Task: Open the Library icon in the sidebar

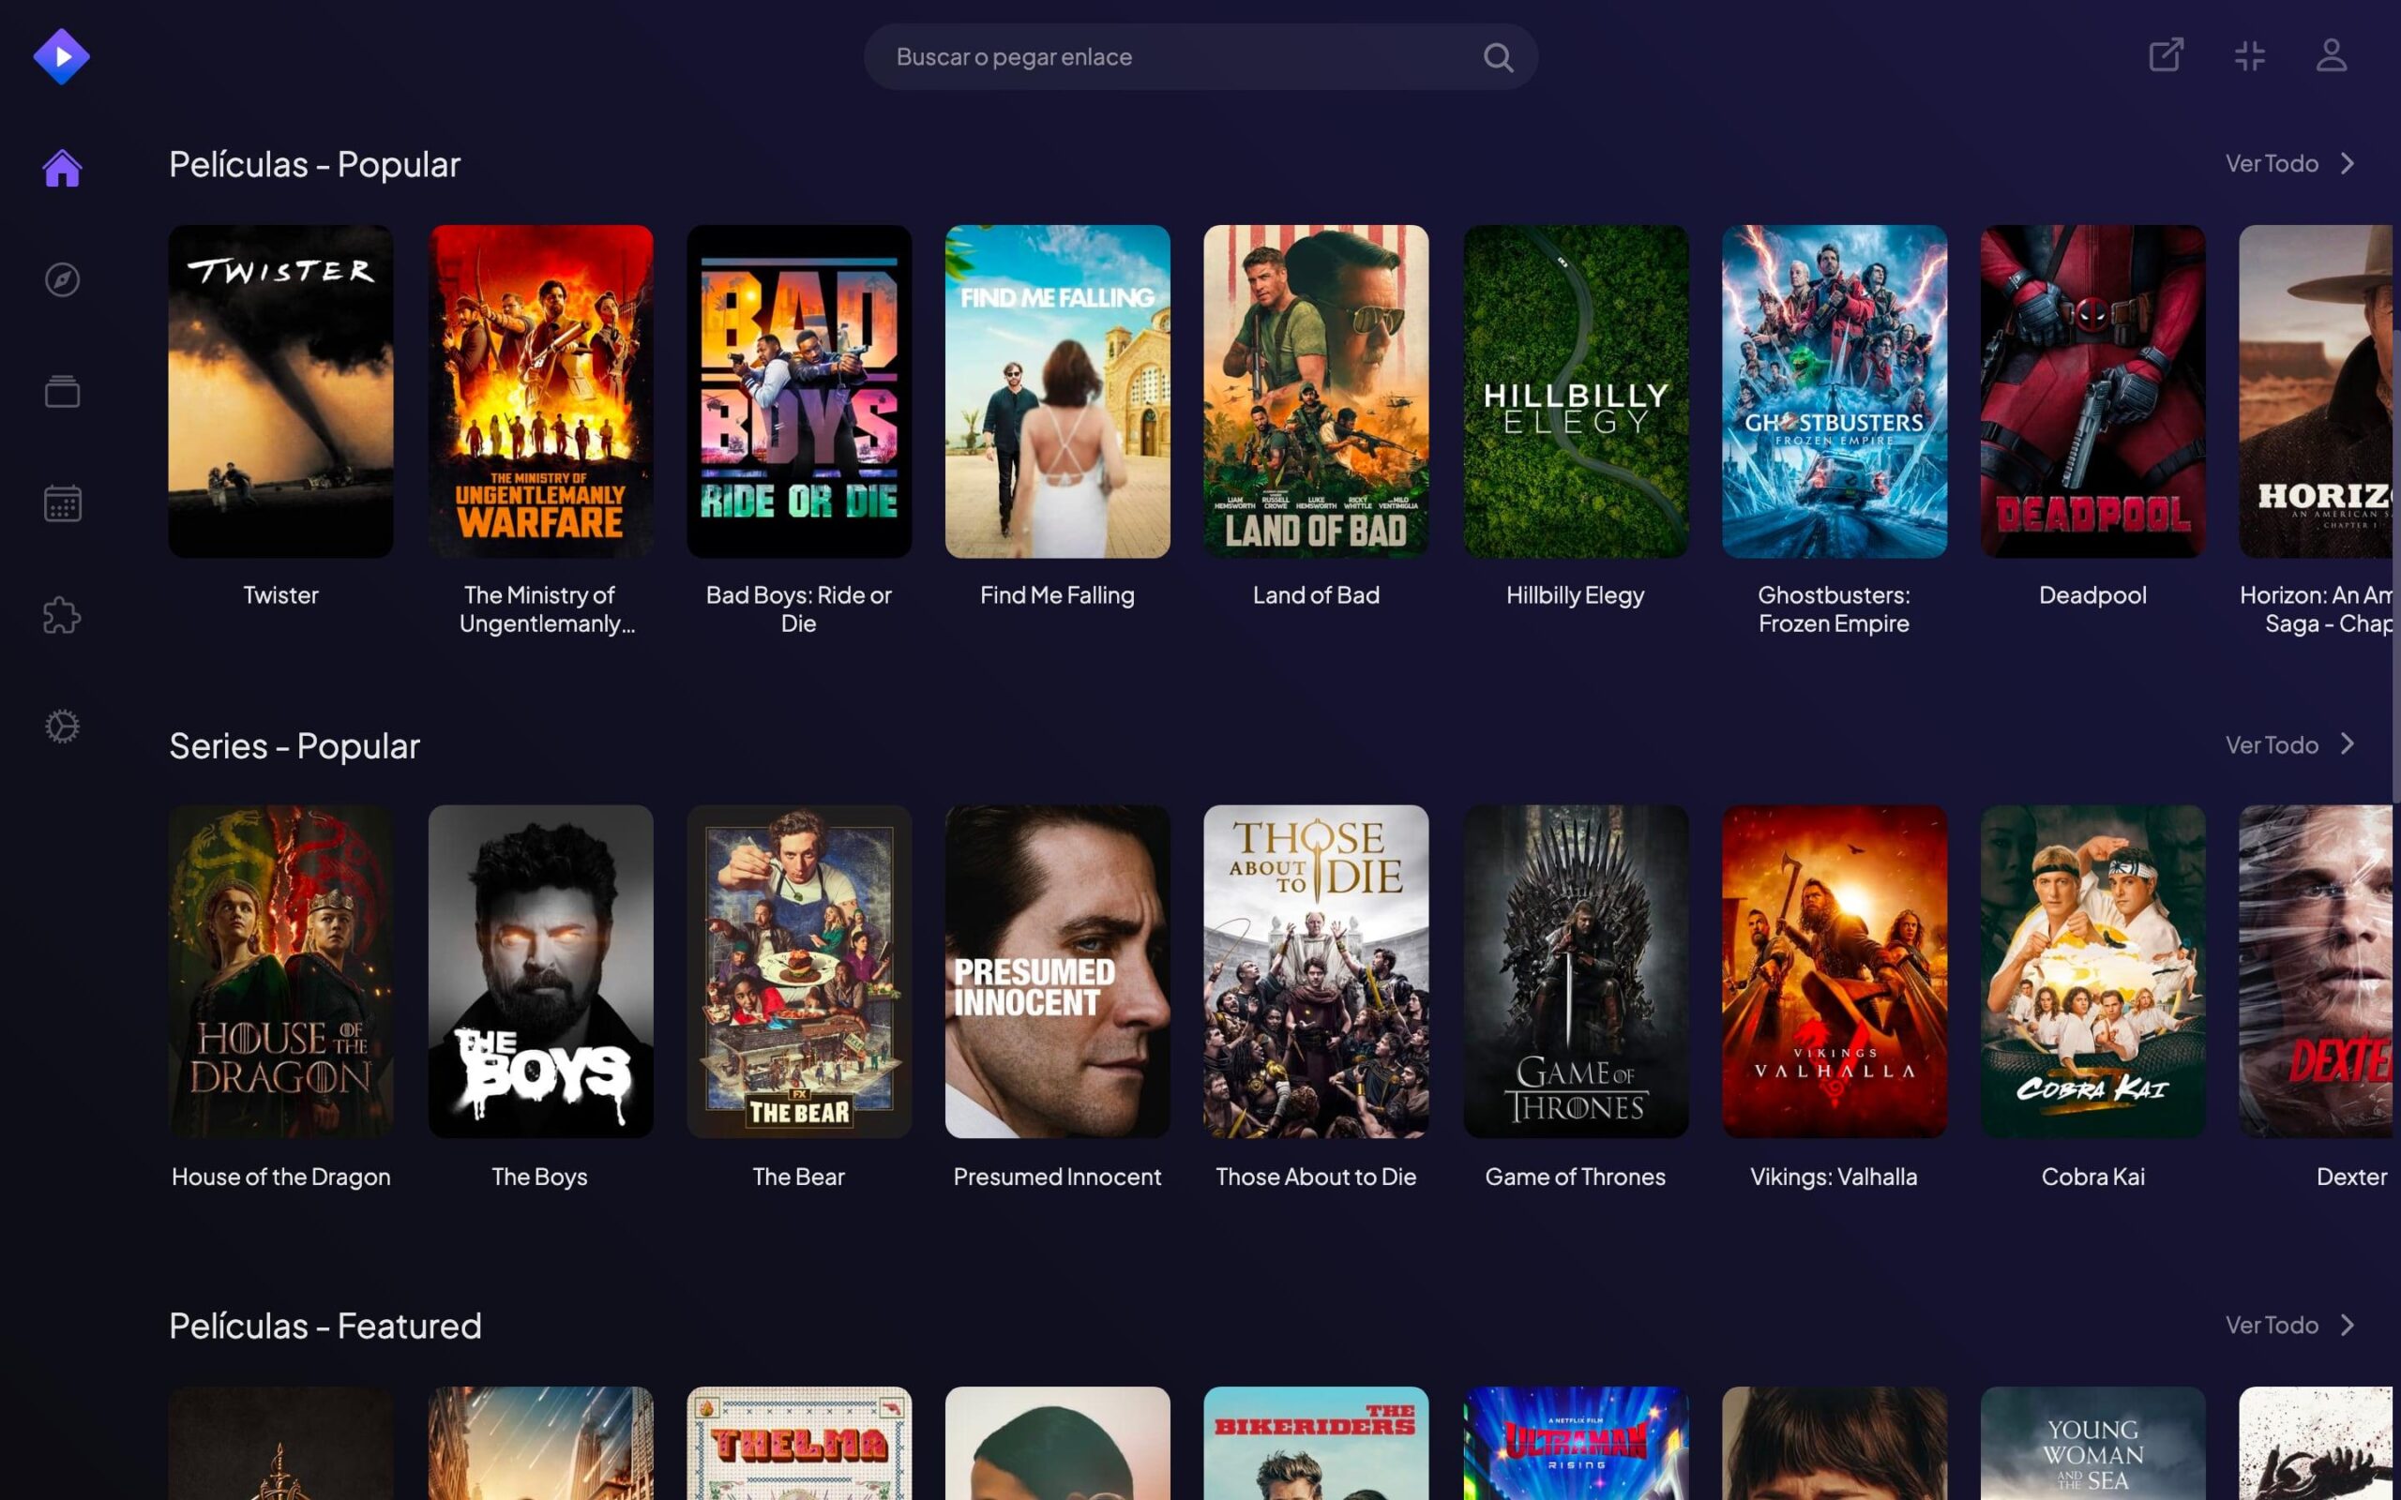Action: (x=62, y=391)
